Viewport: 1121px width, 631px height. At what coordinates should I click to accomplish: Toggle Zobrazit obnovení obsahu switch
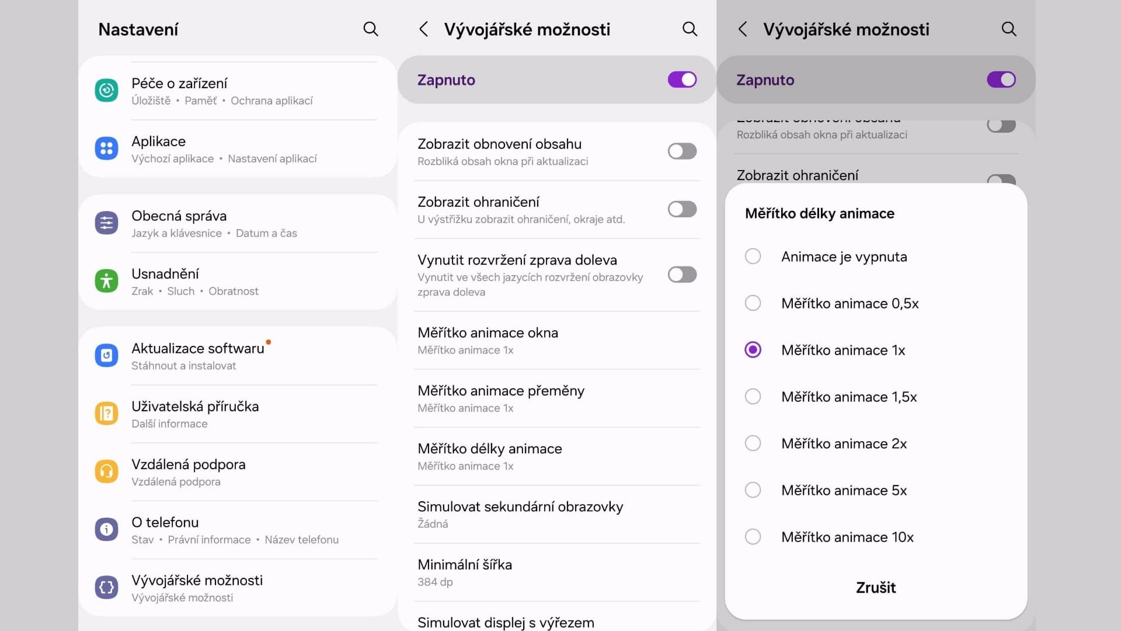pos(682,151)
